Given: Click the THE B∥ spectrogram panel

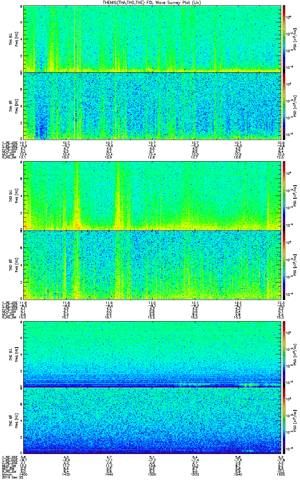Looking at the screenshot, I should pyautogui.click(x=152, y=421).
